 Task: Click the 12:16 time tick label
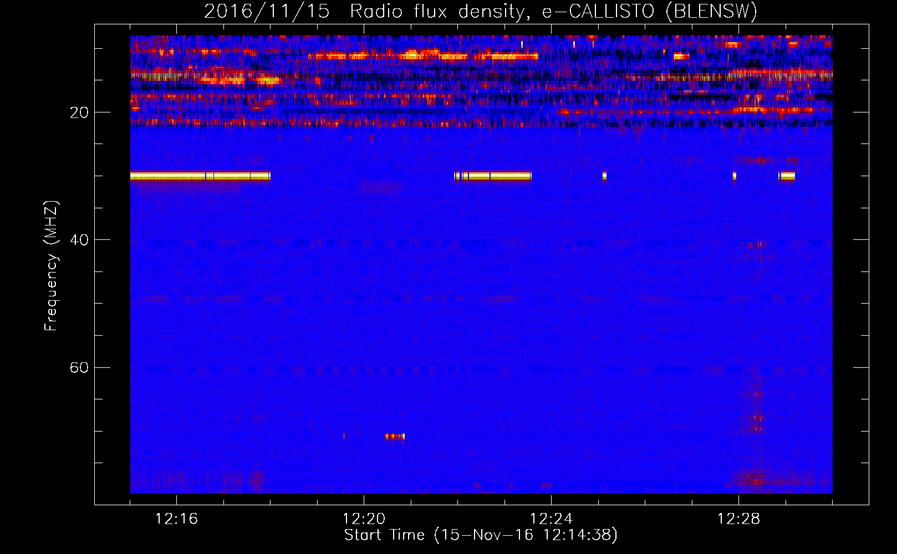click(x=176, y=519)
